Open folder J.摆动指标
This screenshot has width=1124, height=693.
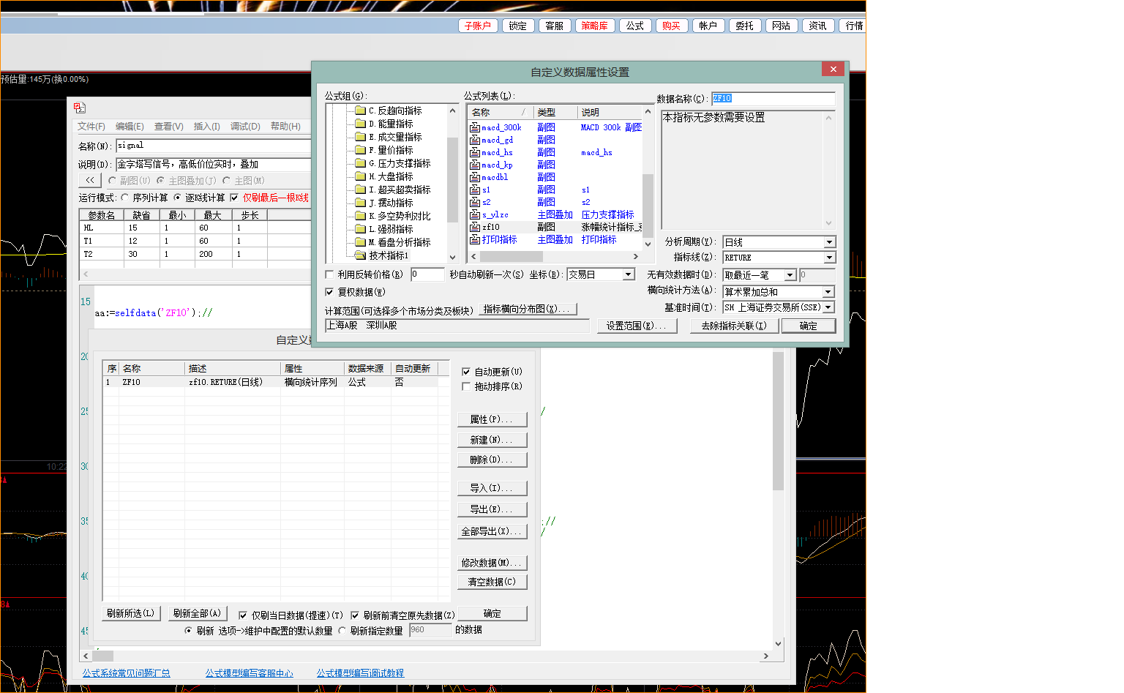tap(360, 203)
